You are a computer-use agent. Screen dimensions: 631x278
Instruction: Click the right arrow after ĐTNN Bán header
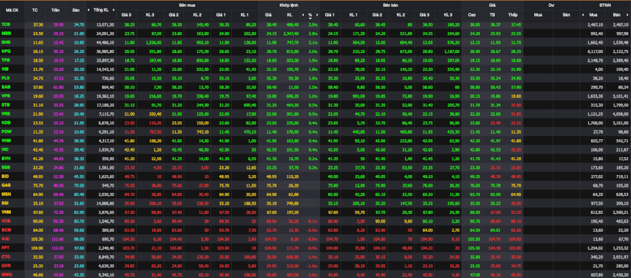click(628, 15)
